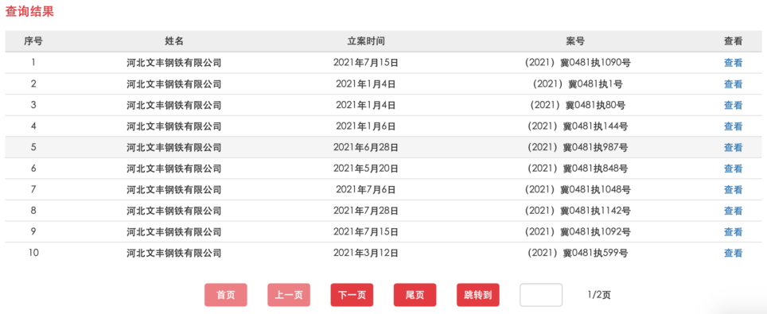Open 查看 link for case 冀0481执1142号
This screenshot has width=767, height=314.
click(733, 211)
